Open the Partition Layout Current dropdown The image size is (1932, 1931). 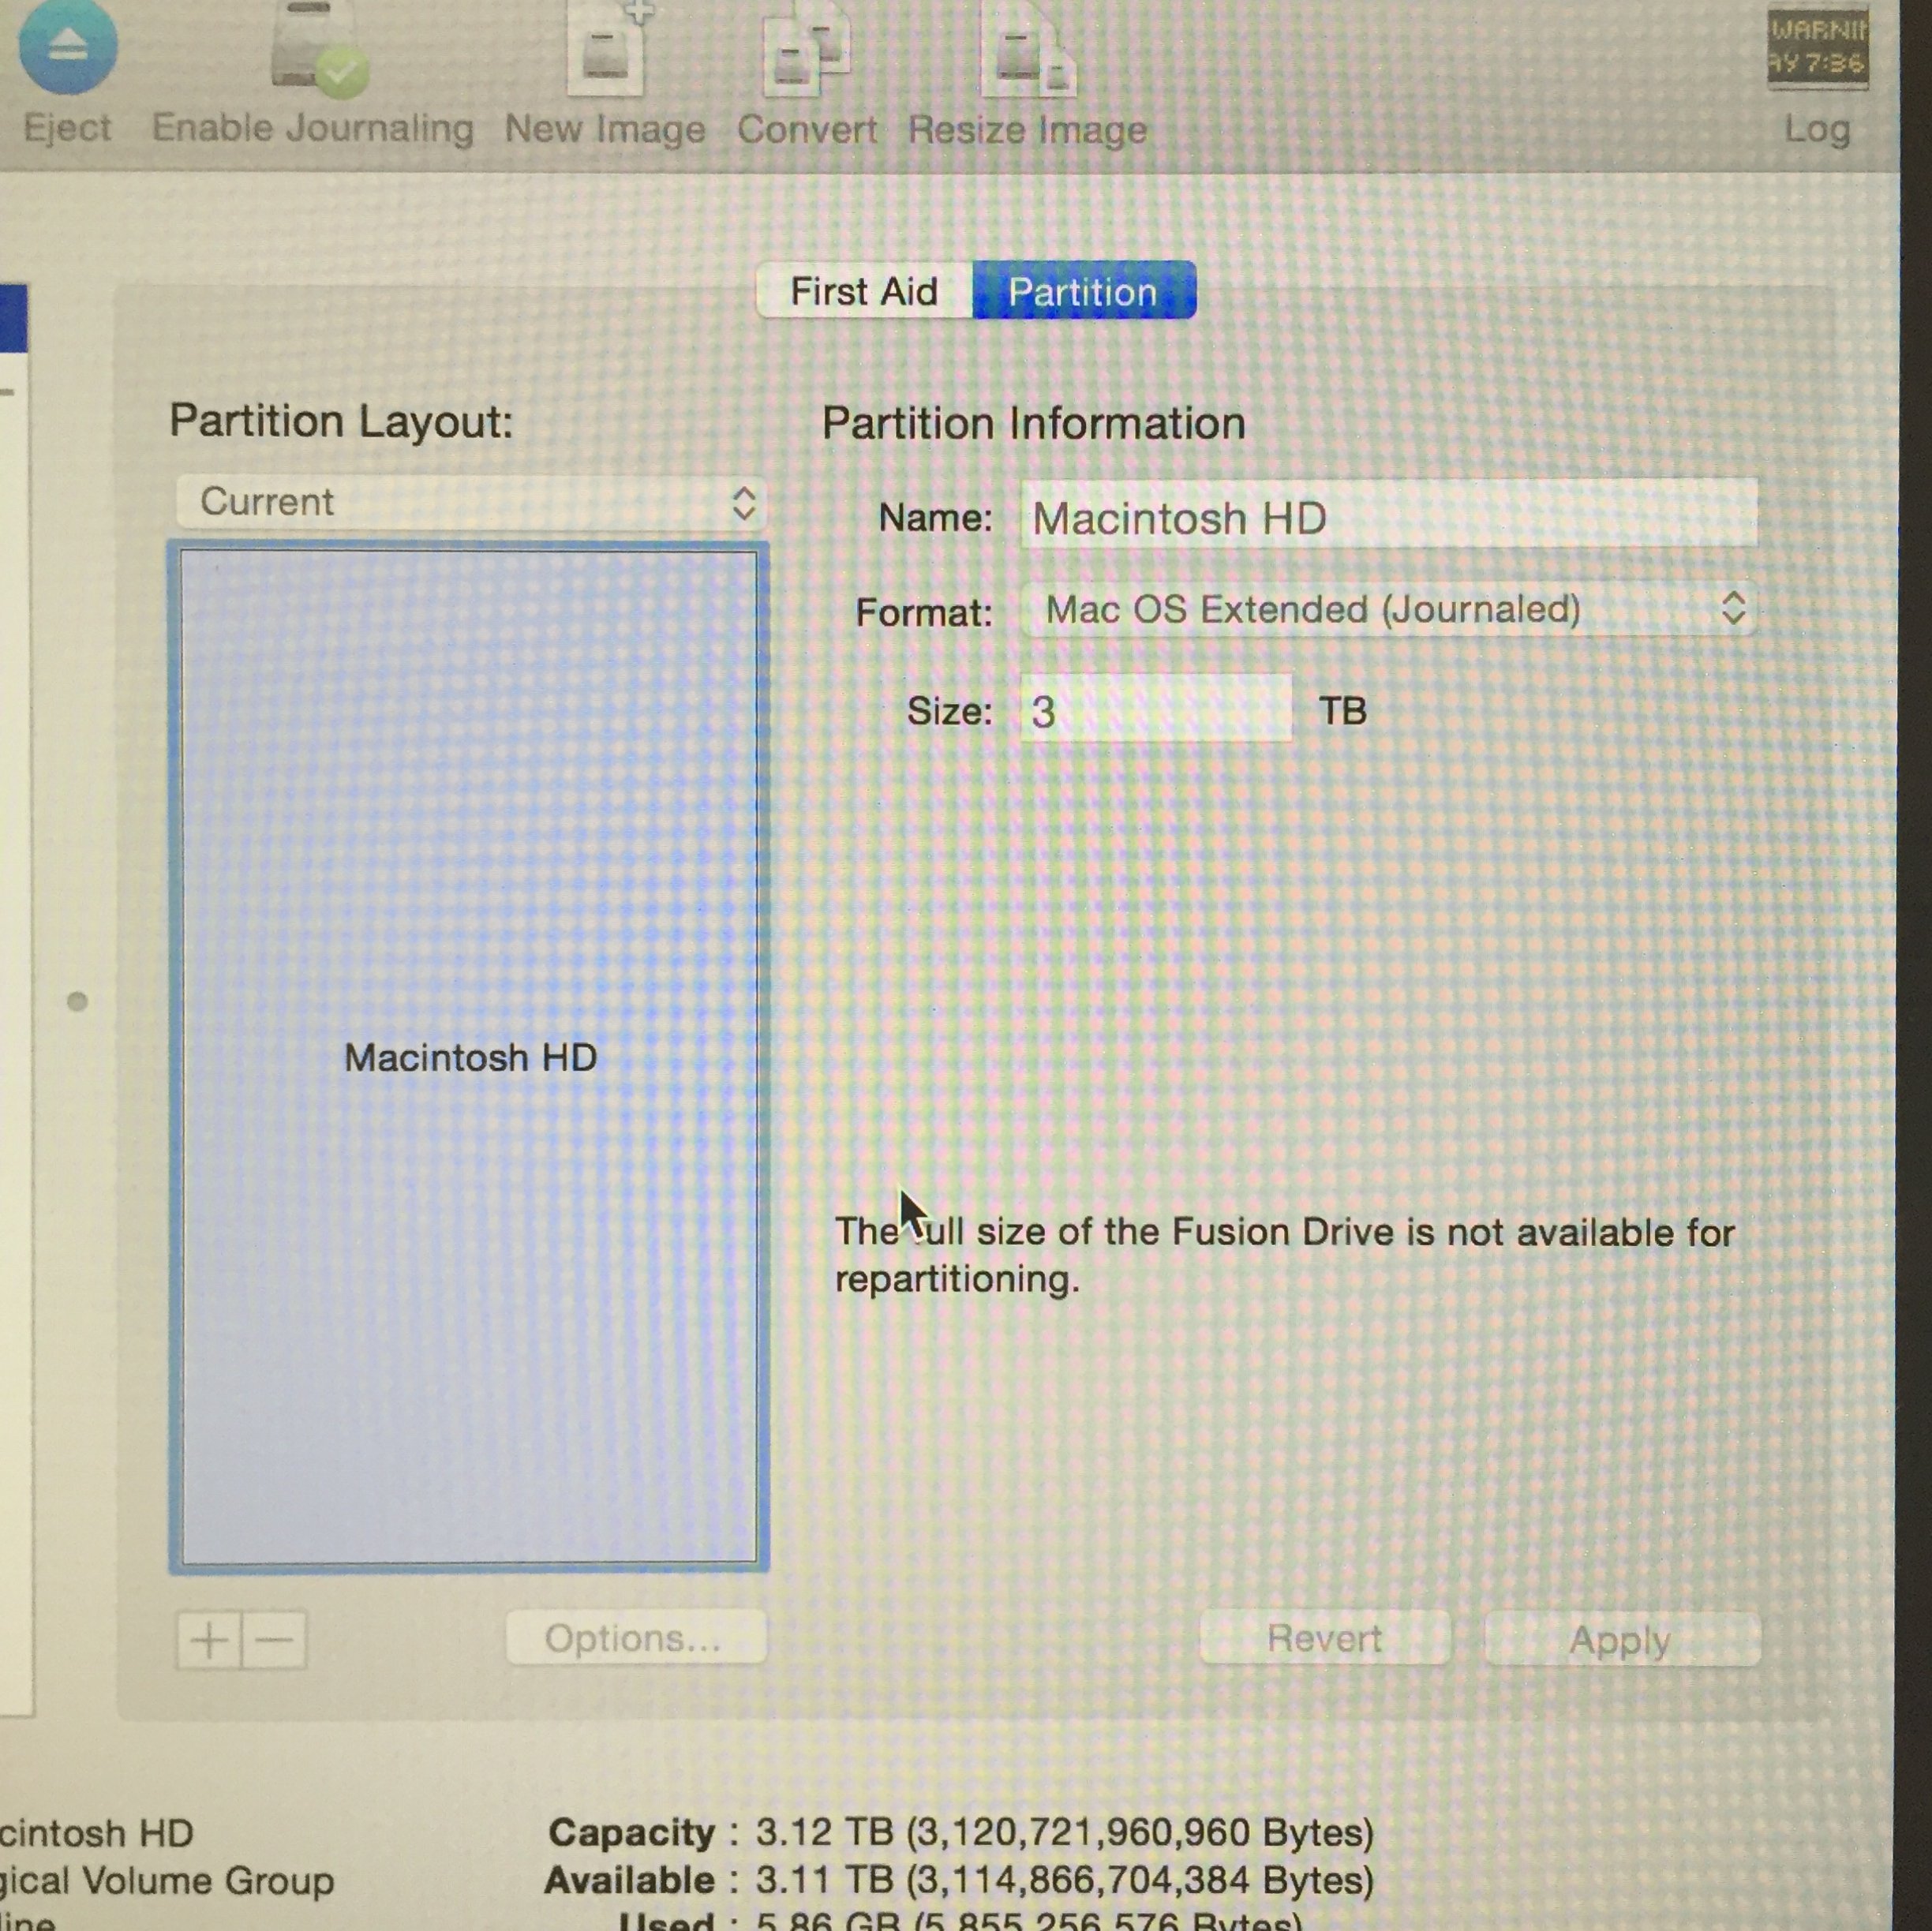[x=470, y=502]
